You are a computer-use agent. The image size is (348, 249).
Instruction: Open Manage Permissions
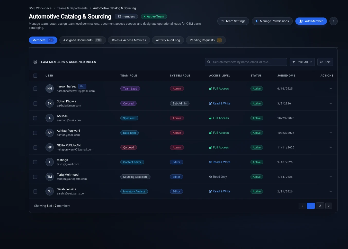(x=272, y=21)
